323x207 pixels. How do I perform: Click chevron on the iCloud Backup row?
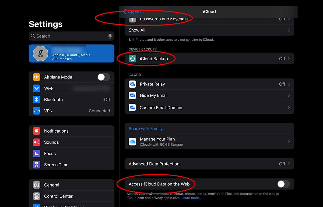pos(289,59)
